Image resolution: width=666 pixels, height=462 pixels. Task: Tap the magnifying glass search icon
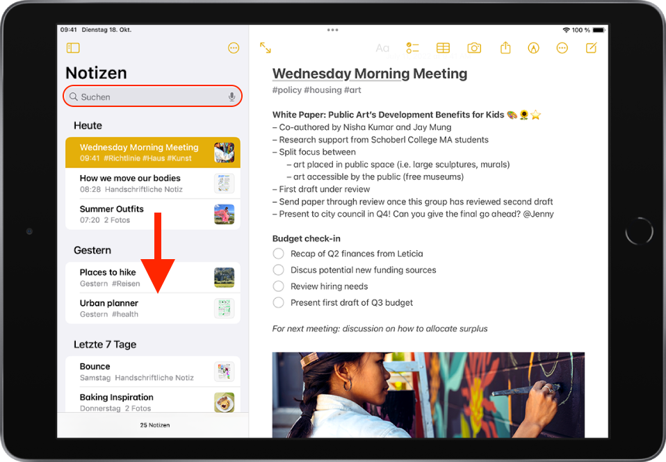[74, 97]
